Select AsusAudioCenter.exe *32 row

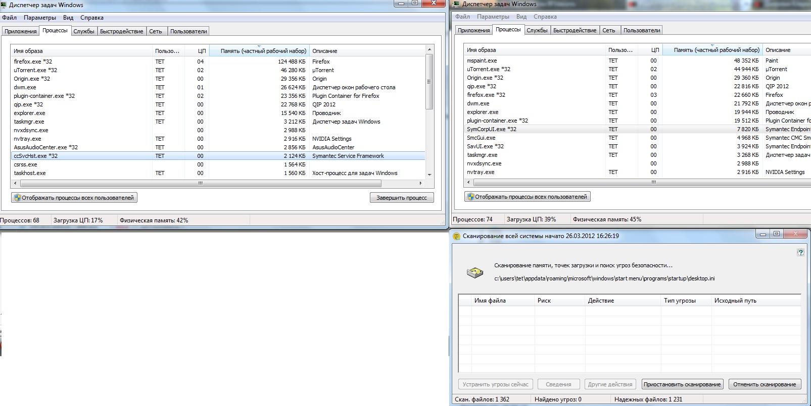[218, 147]
